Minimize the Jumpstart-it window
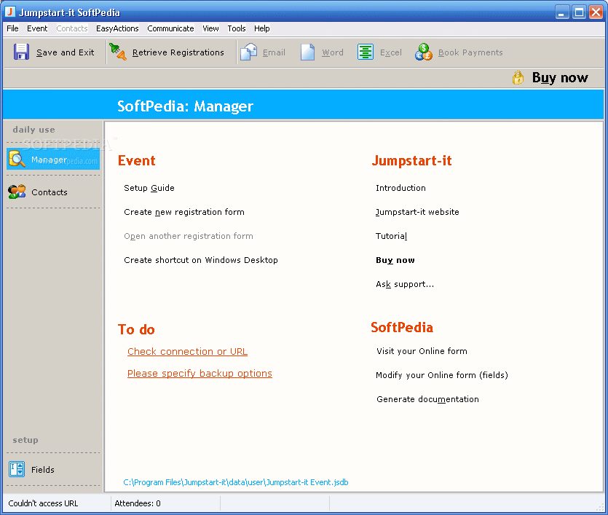608x515 pixels. tap(561, 12)
